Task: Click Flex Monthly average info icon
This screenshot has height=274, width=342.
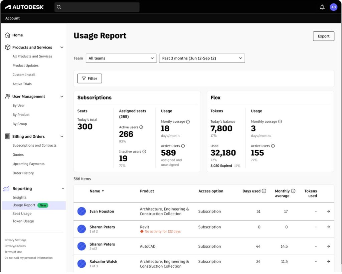Action: point(280,122)
